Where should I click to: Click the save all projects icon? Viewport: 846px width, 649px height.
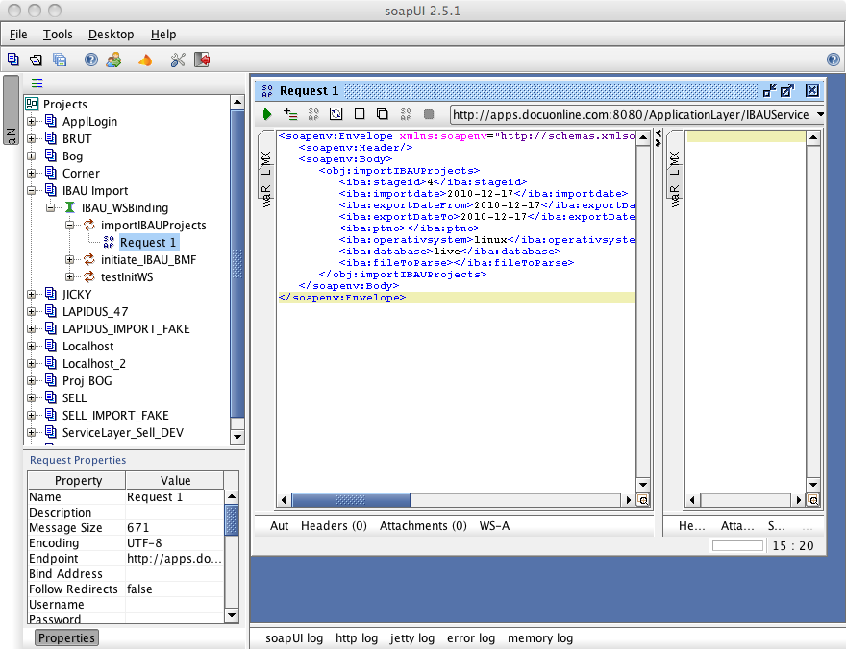pos(60,60)
